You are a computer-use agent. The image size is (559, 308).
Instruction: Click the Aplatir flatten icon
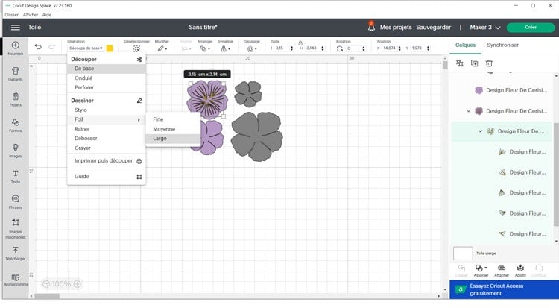pos(520,270)
